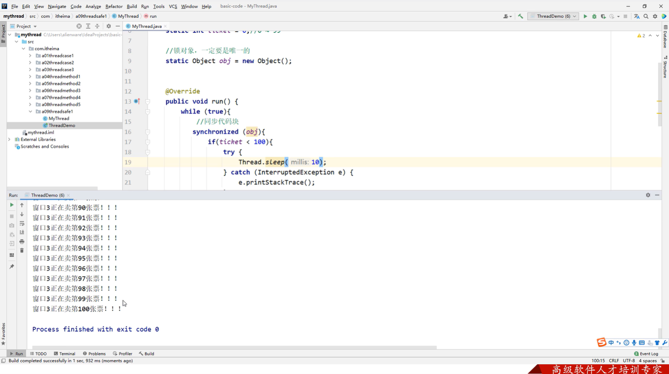Clear all console output with trash icon
The image size is (669, 374).
22,251
